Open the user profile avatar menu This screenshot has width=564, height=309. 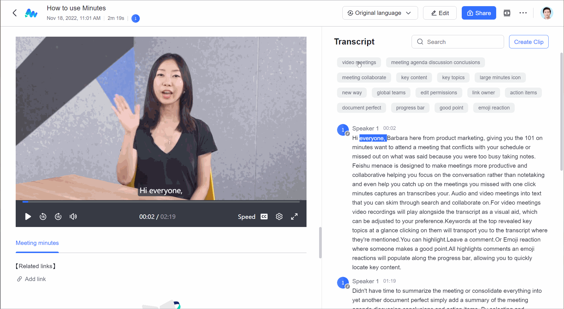coord(547,13)
